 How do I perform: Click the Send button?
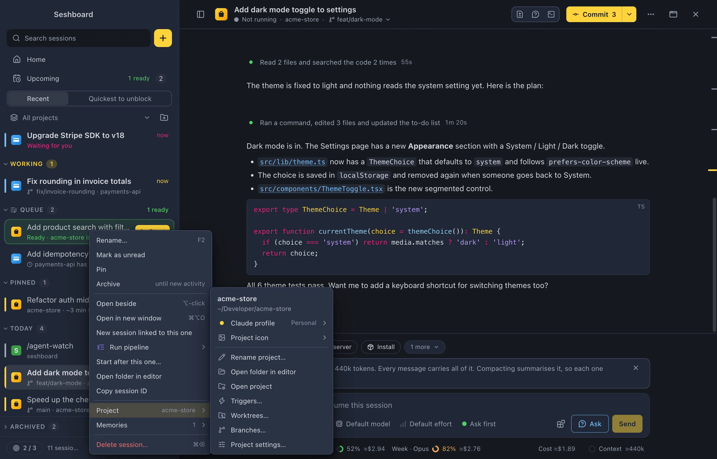click(x=627, y=424)
